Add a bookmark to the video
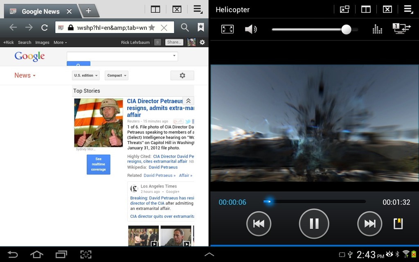 [x=398, y=224]
